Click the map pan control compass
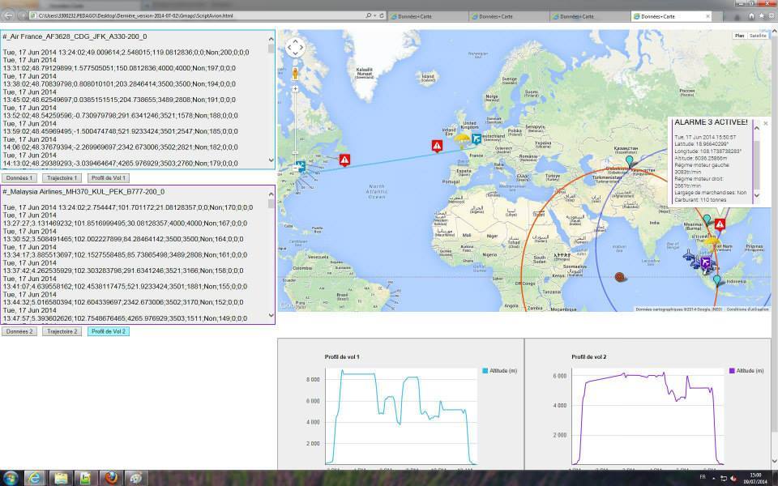Screen dimensions: 778x486 295,49
